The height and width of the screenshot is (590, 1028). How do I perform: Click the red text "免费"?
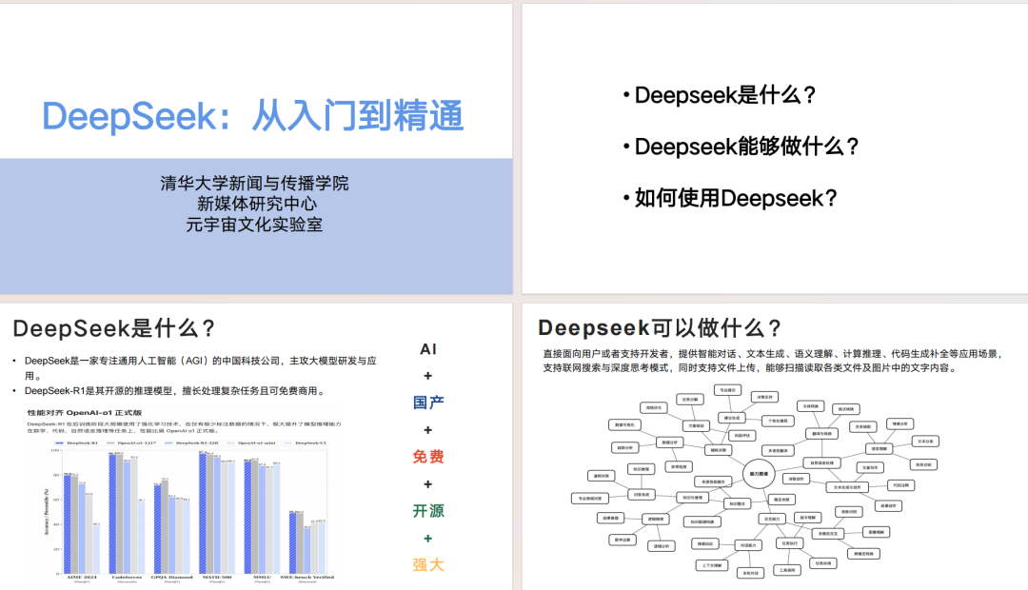point(426,456)
